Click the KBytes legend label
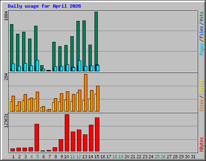The height and width of the screenshot is (161, 206). coord(201,144)
